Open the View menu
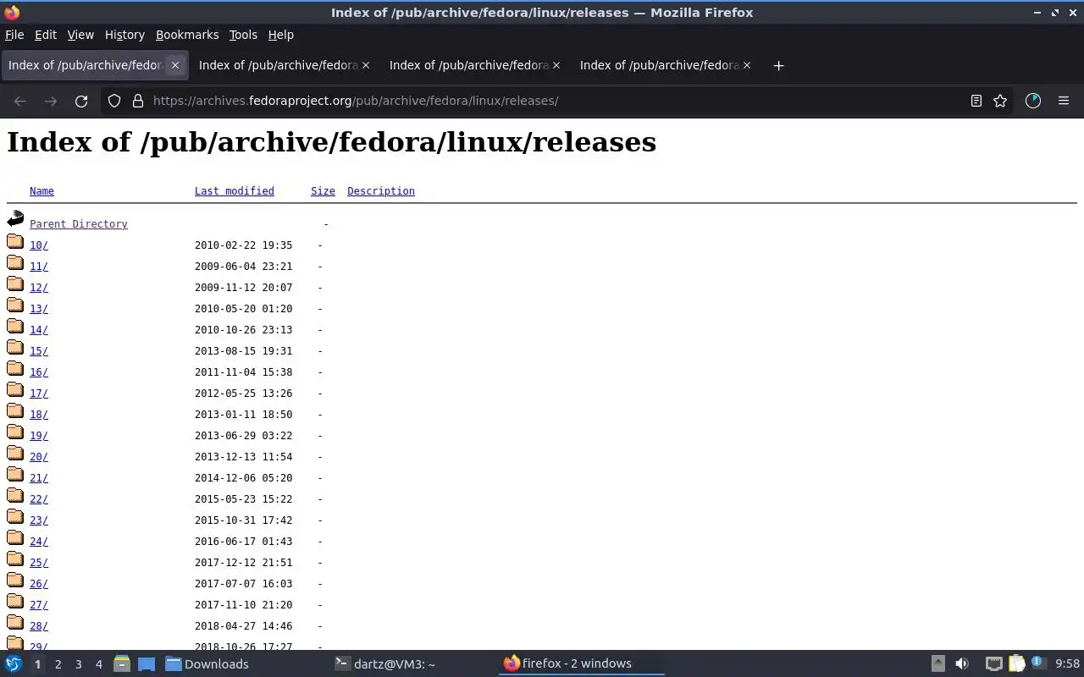The width and height of the screenshot is (1084, 677). pyautogui.click(x=80, y=35)
